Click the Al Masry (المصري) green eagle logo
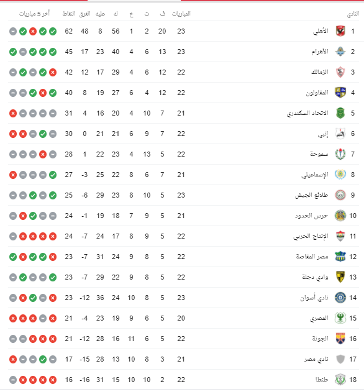The width and height of the screenshot is (364, 392). tap(340, 318)
